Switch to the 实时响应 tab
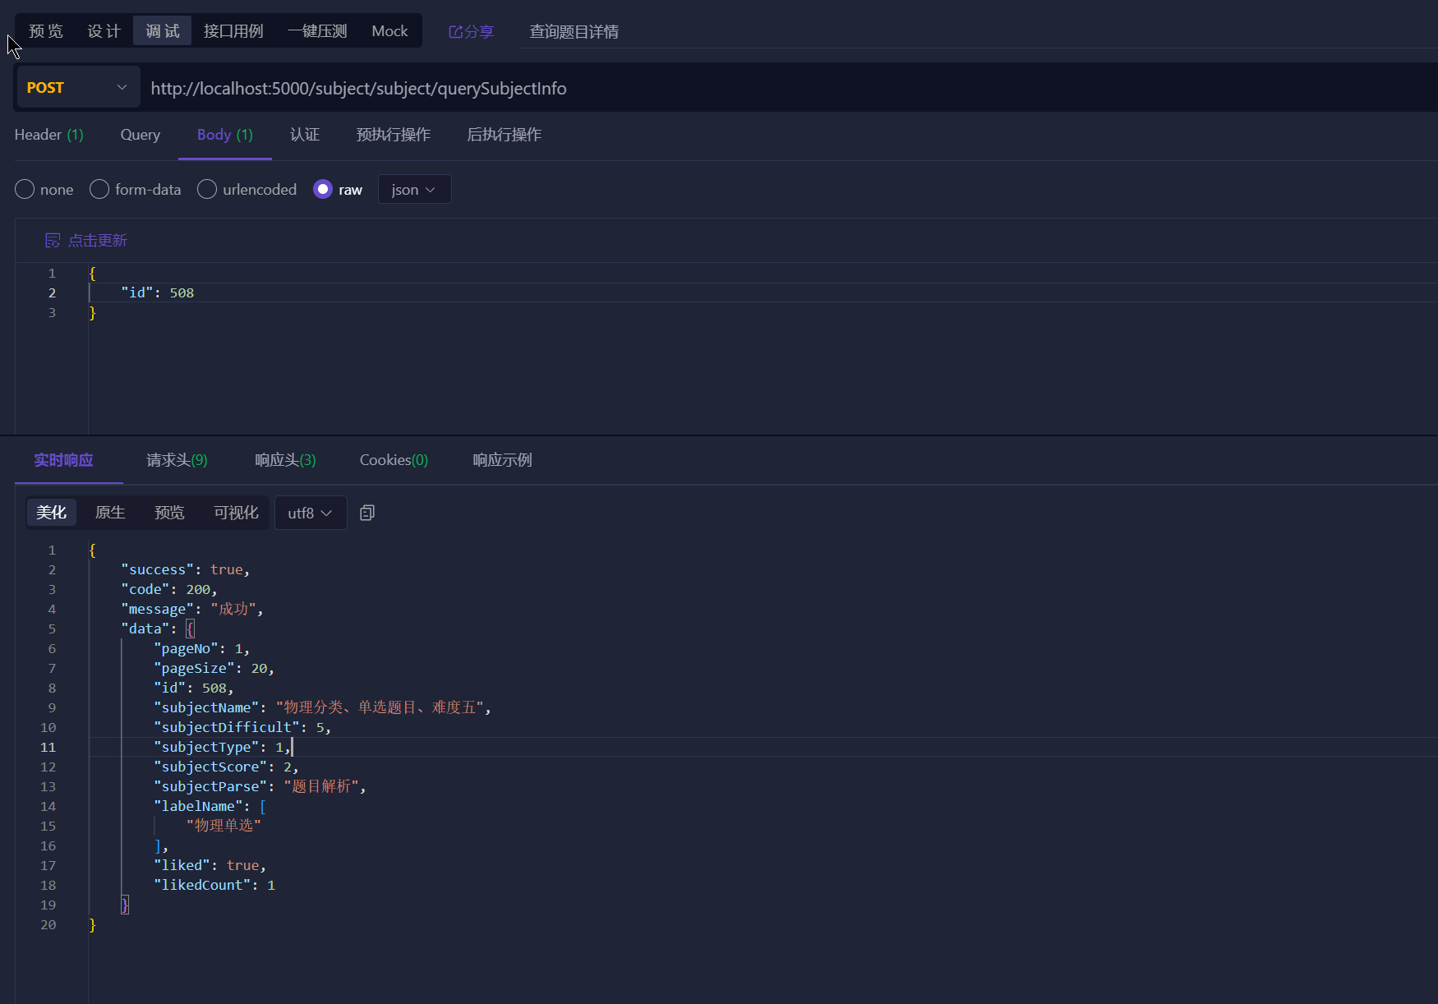The height and width of the screenshot is (1004, 1438). (64, 460)
